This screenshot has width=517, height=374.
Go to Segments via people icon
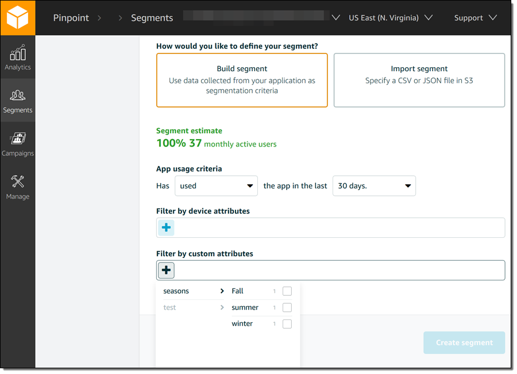coord(18,97)
